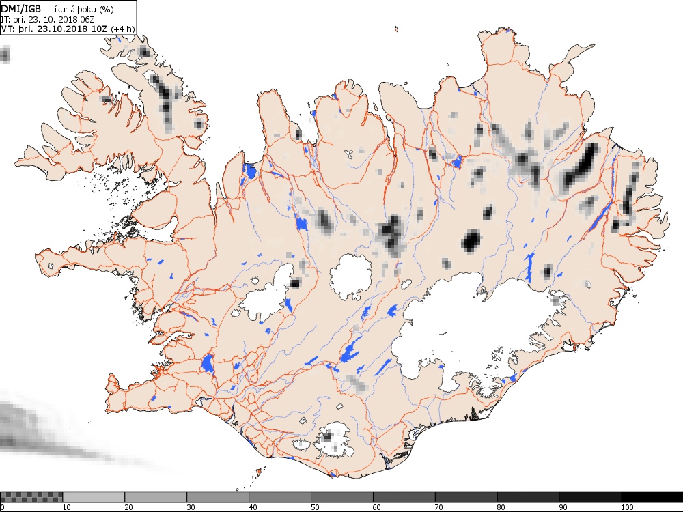The width and height of the screenshot is (683, 512).
Task: Click the legend label '70'
Action: 439,507
